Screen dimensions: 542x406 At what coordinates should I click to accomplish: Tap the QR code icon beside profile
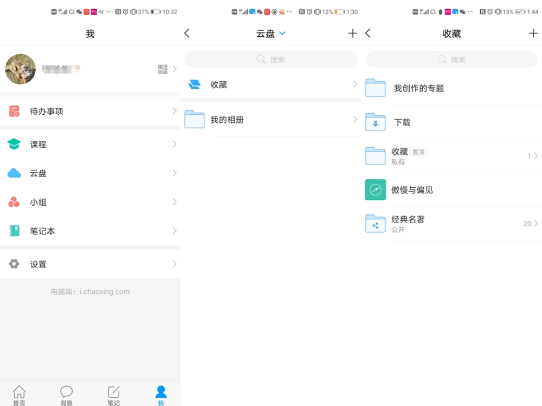click(x=163, y=69)
